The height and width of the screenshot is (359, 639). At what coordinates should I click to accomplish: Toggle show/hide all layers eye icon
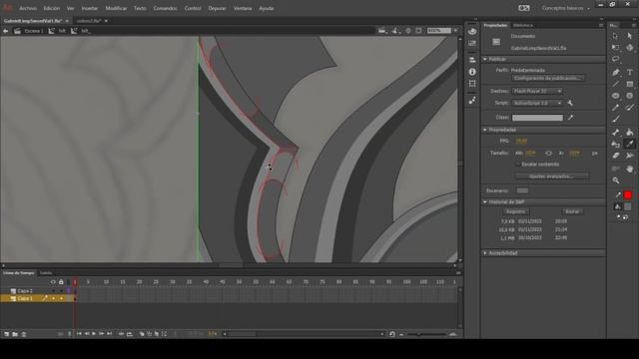point(53,281)
